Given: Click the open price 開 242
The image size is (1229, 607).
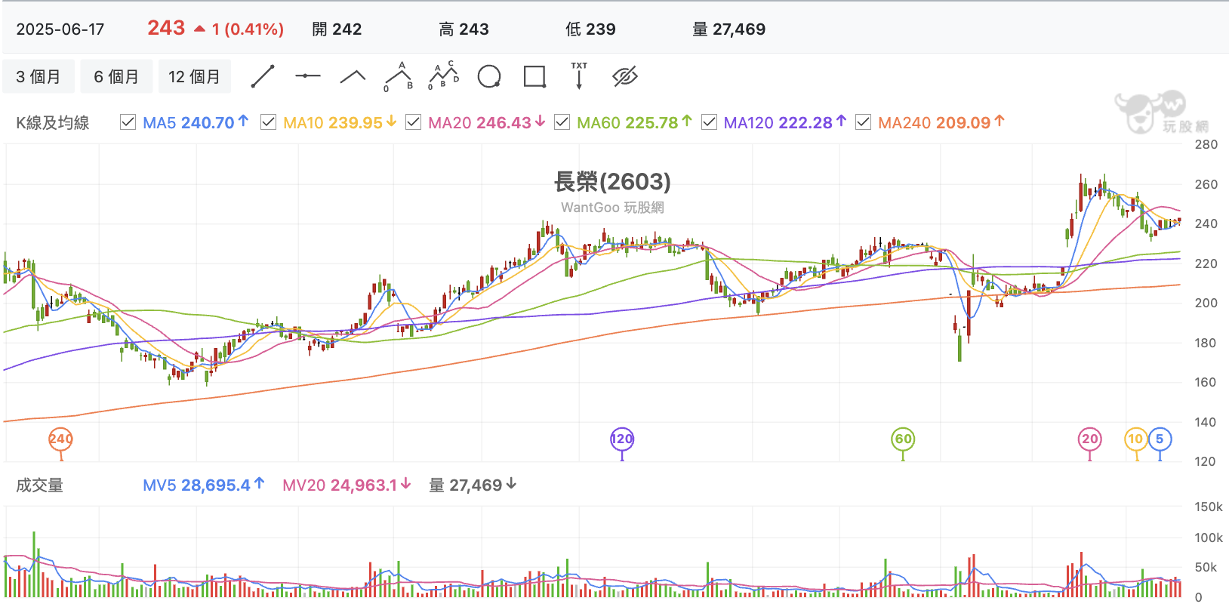Looking at the screenshot, I should pyautogui.click(x=337, y=29).
